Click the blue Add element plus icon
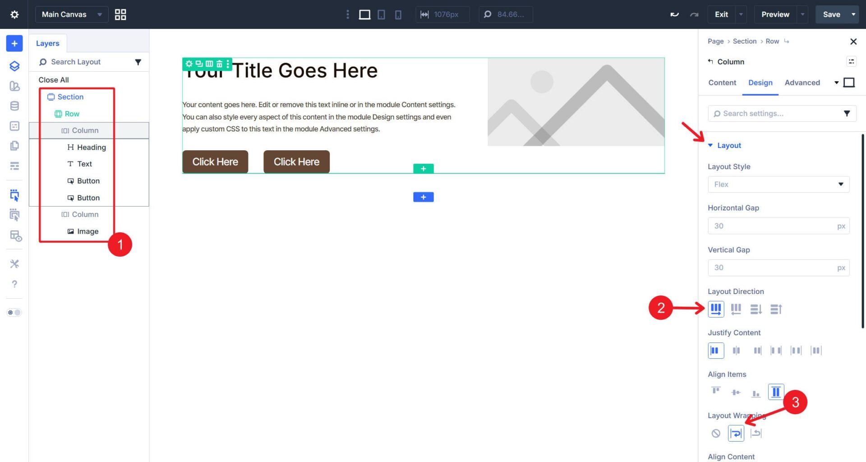The height and width of the screenshot is (462, 866). [14, 43]
